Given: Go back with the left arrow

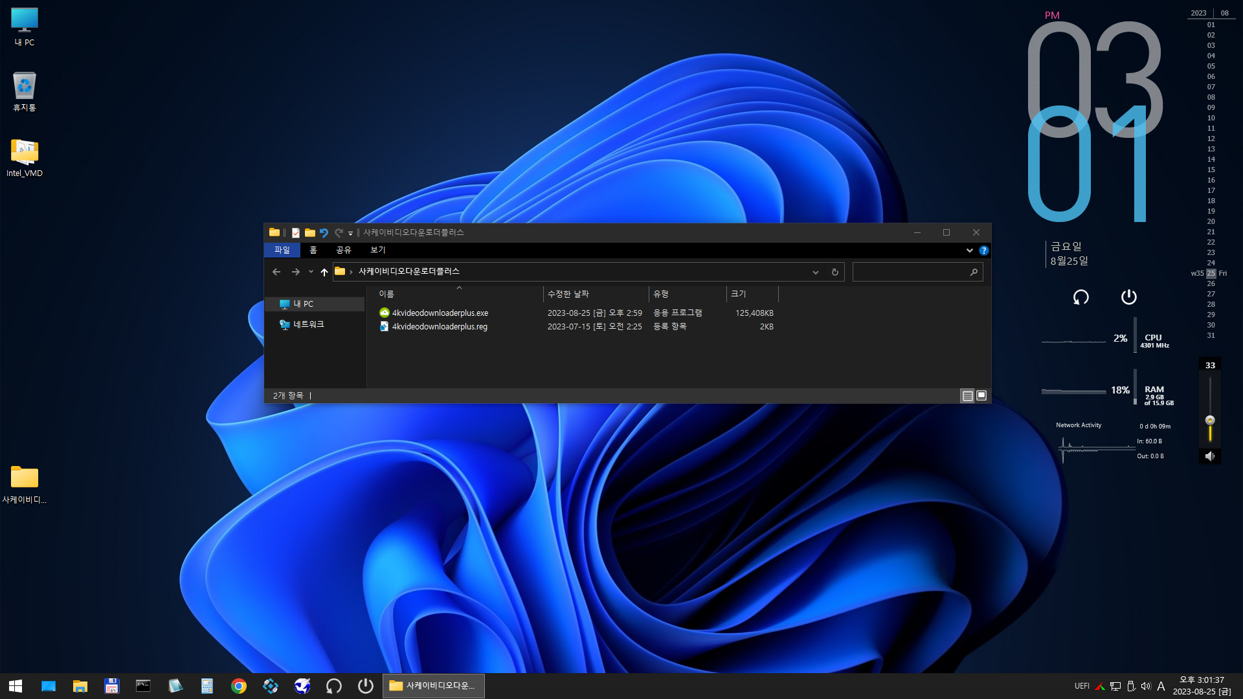Looking at the screenshot, I should (x=276, y=272).
